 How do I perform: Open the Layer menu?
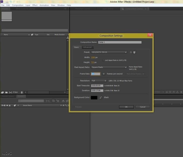pyautogui.click(x=28, y=5)
